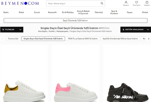The height and width of the screenshot is (102, 151).
Task: Open the Kozmetik category menu
Action: (x=52, y=12)
